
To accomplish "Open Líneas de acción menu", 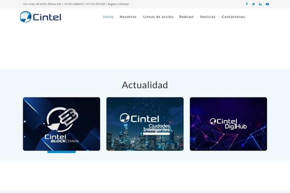I will coord(159,17).
